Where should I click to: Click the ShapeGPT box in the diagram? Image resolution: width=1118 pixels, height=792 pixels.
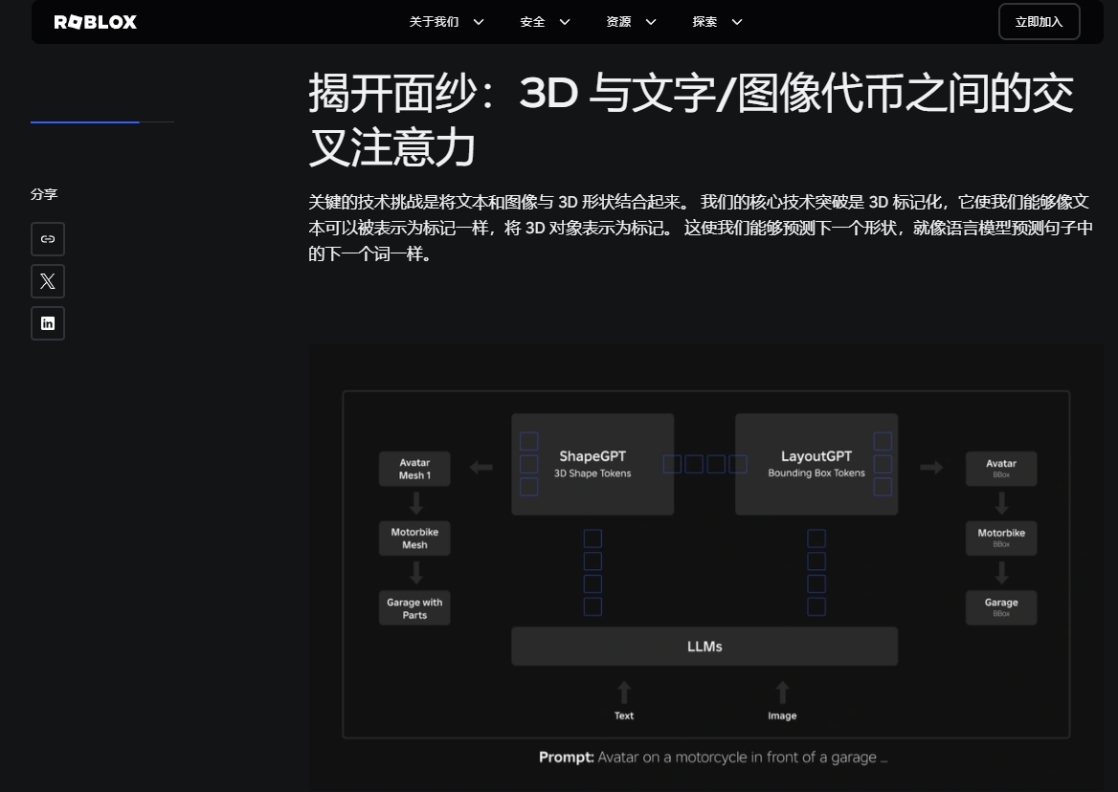click(593, 464)
